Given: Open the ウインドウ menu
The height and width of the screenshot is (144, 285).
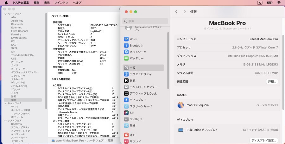Looking at the screenshot, I should (x=61, y=3).
